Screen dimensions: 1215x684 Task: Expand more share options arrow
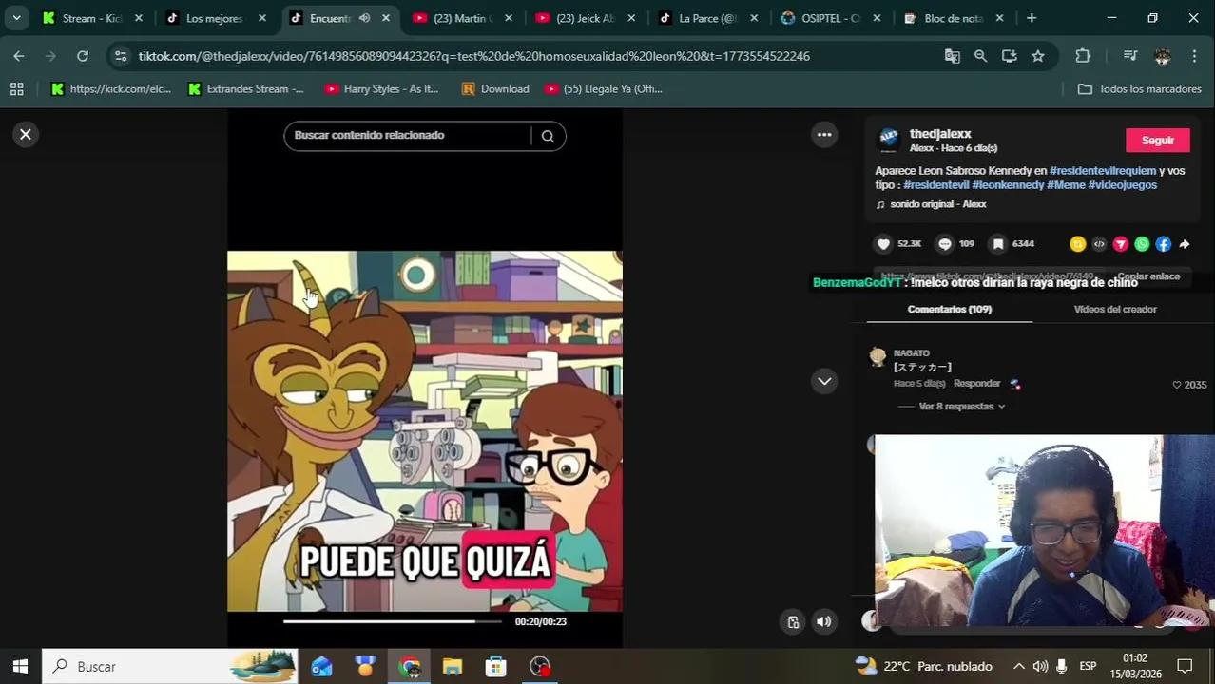click(1185, 244)
